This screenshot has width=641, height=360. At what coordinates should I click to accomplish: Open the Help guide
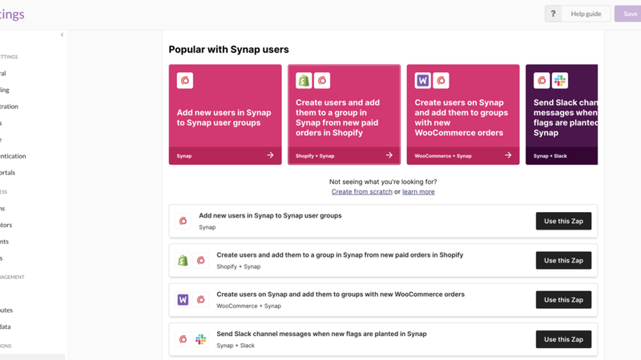point(586,14)
